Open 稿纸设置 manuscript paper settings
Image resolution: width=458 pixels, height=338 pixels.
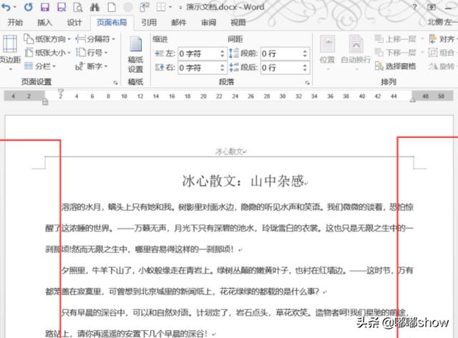pyautogui.click(x=135, y=55)
